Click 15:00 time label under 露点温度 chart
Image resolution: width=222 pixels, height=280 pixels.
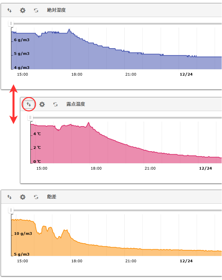coord(42,168)
